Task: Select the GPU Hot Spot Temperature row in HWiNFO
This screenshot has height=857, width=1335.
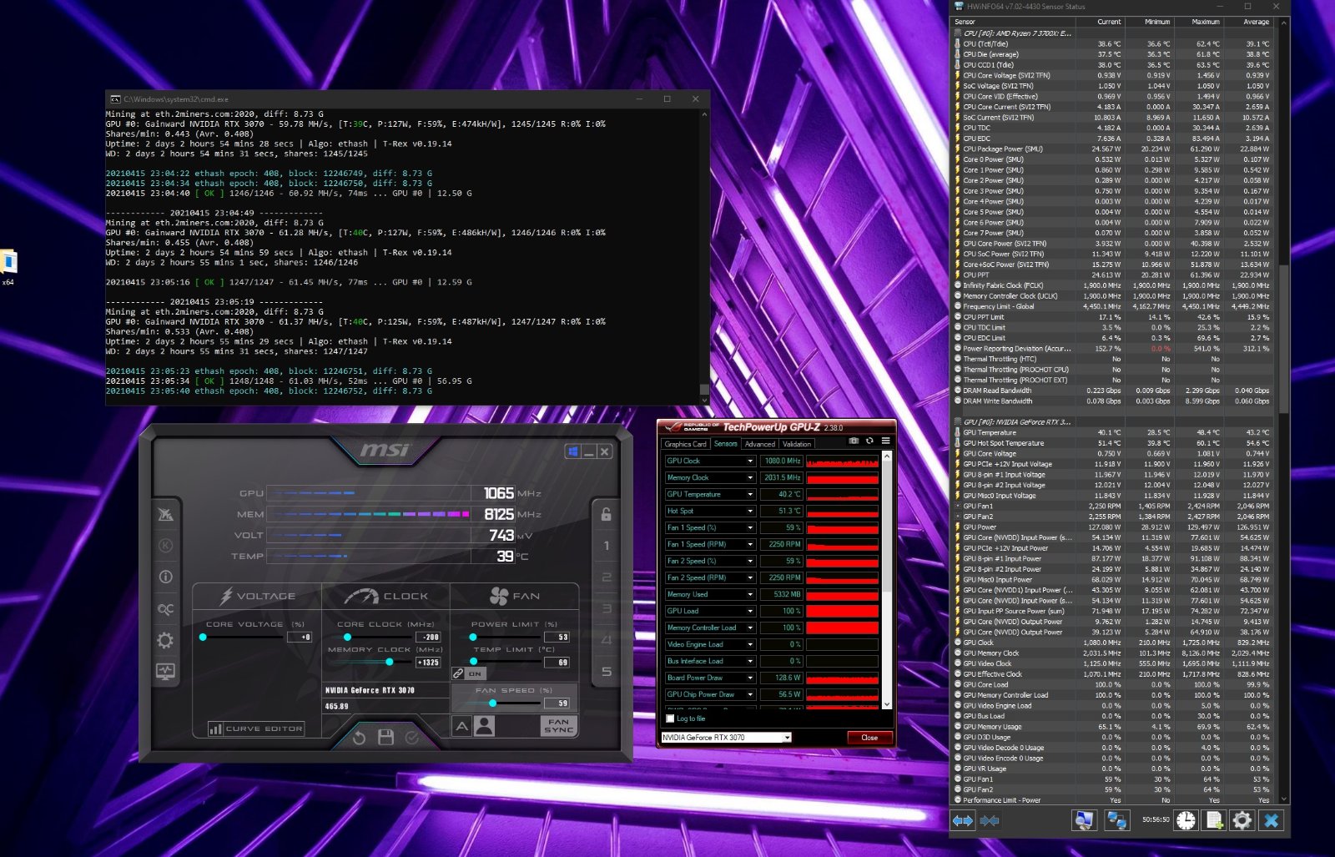Action: point(1113,443)
